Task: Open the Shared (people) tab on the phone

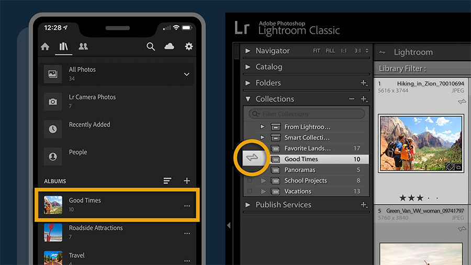Action: 83,46
